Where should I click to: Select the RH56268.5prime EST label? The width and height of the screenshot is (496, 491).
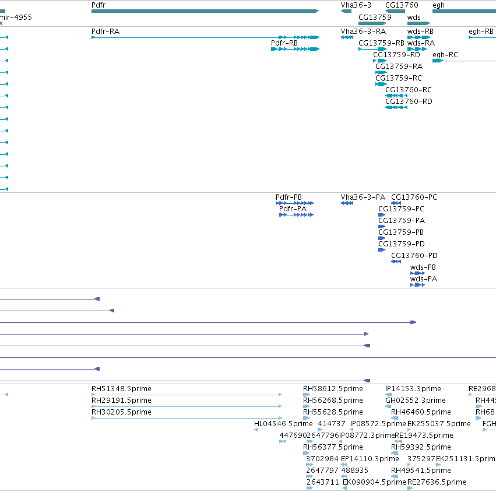pos(333,401)
